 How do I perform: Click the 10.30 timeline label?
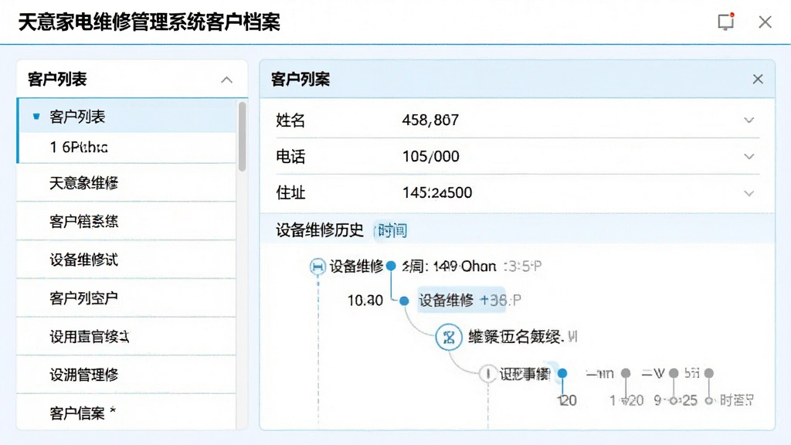point(365,301)
